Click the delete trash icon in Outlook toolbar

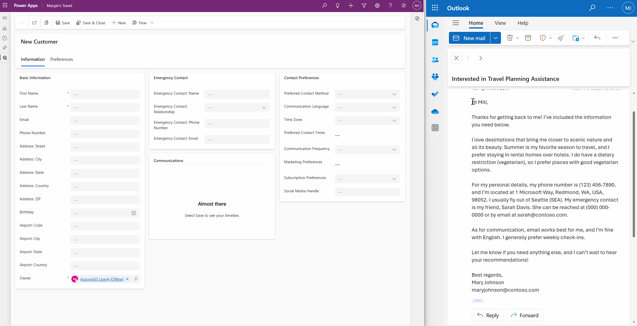tap(509, 38)
